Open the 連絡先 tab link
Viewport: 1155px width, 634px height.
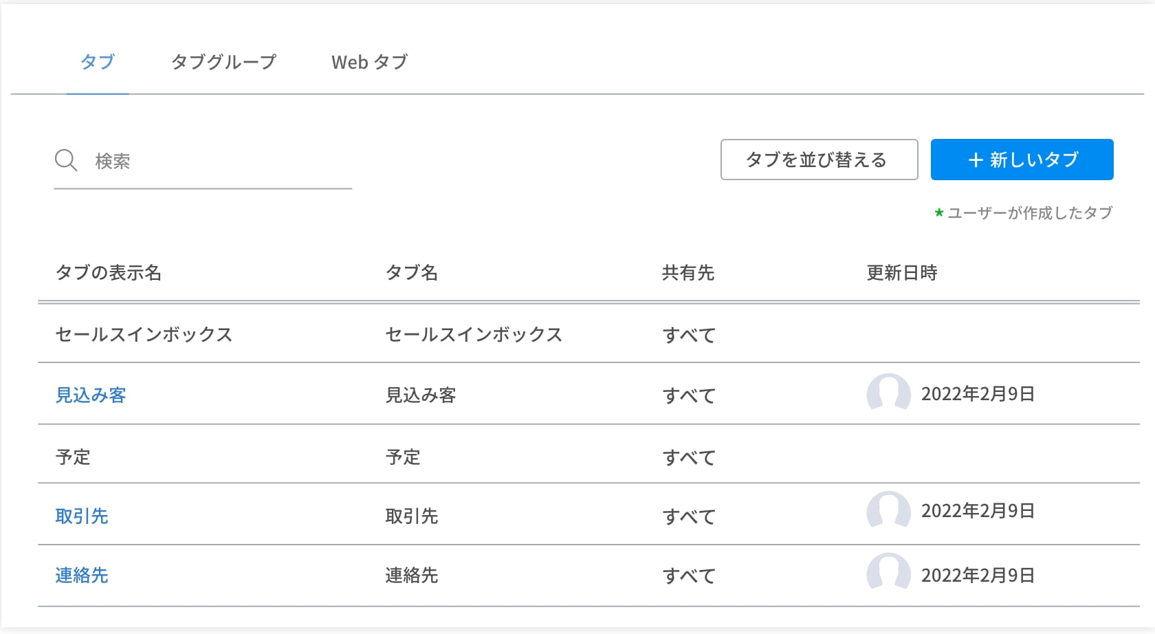coord(82,576)
